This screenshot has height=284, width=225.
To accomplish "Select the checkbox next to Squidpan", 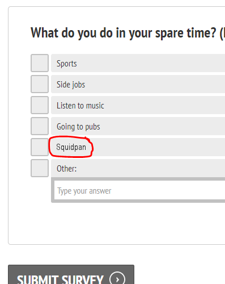I will click(40, 147).
